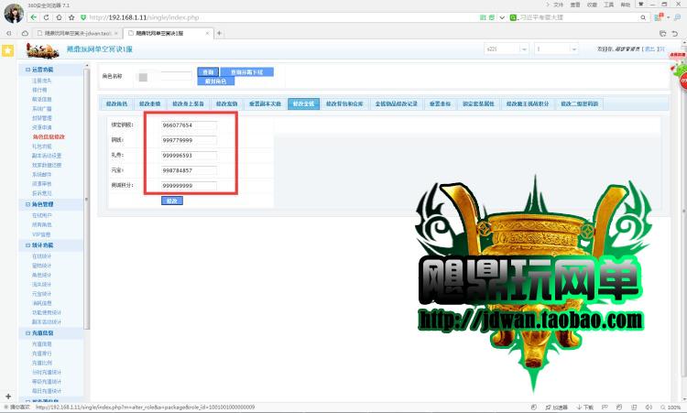This screenshot has height=413, width=687.
Task: Open the yellow favorites star sidebar icon
Action: [x=7, y=50]
